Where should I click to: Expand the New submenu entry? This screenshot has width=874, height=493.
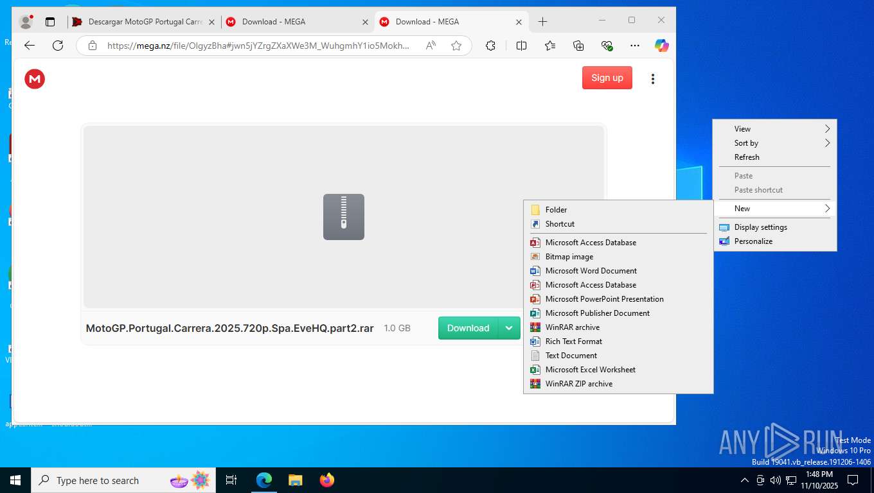click(x=774, y=209)
